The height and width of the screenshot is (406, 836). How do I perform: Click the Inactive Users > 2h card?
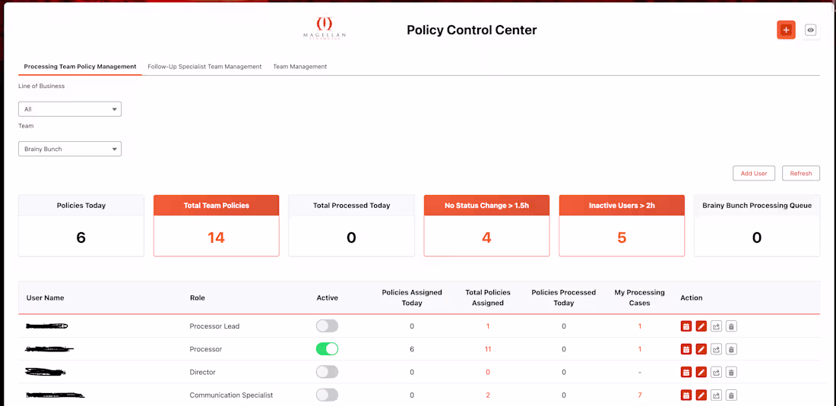pyautogui.click(x=622, y=225)
